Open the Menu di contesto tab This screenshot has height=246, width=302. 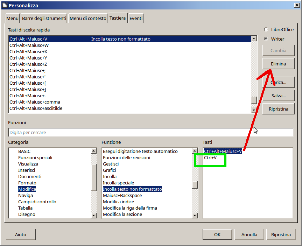point(88,18)
